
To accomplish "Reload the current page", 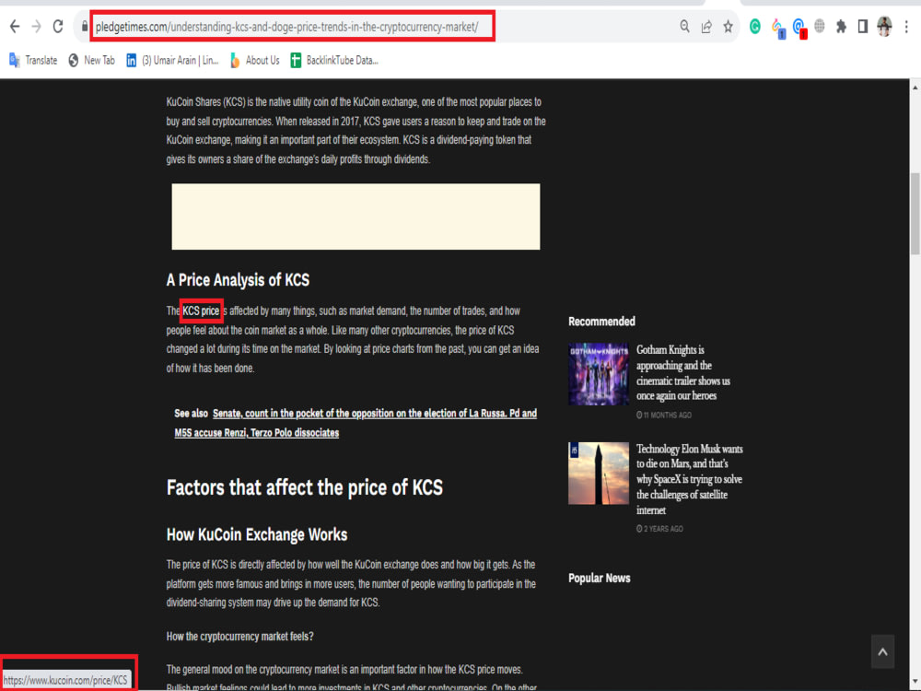I will click(57, 27).
